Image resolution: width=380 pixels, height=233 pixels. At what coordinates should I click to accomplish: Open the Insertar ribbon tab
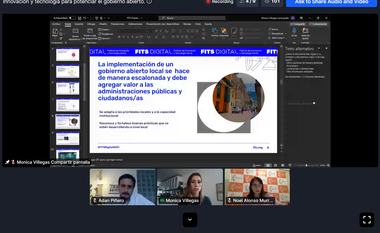click(79, 24)
